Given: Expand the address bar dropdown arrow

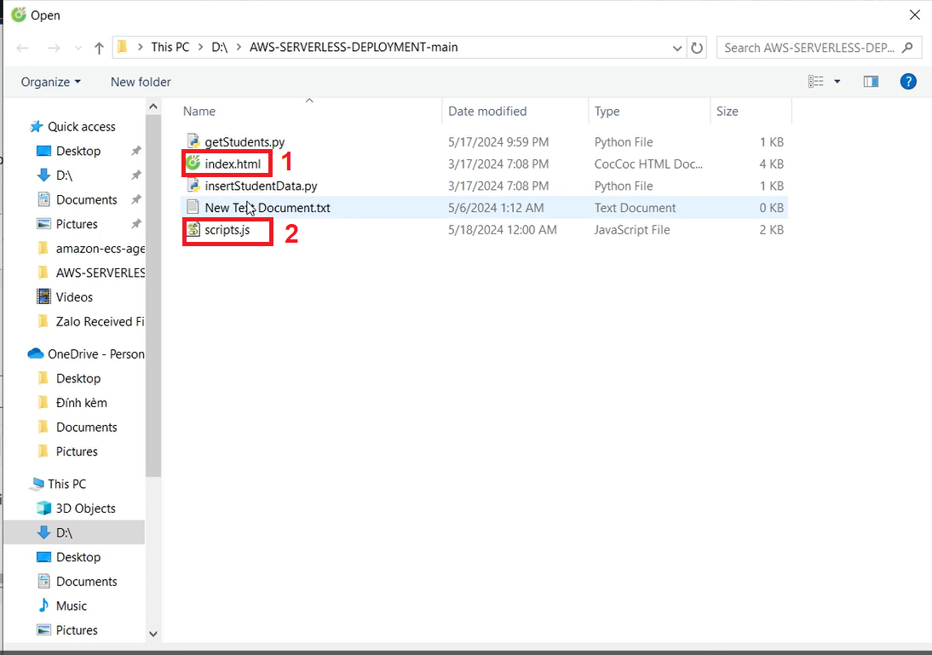Looking at the screenshot, I should pos(676,48).
